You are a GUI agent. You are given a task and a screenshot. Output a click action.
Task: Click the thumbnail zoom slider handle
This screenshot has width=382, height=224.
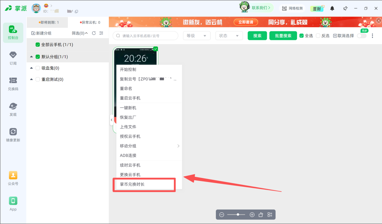pyautogui.click(x=238, y=214)
